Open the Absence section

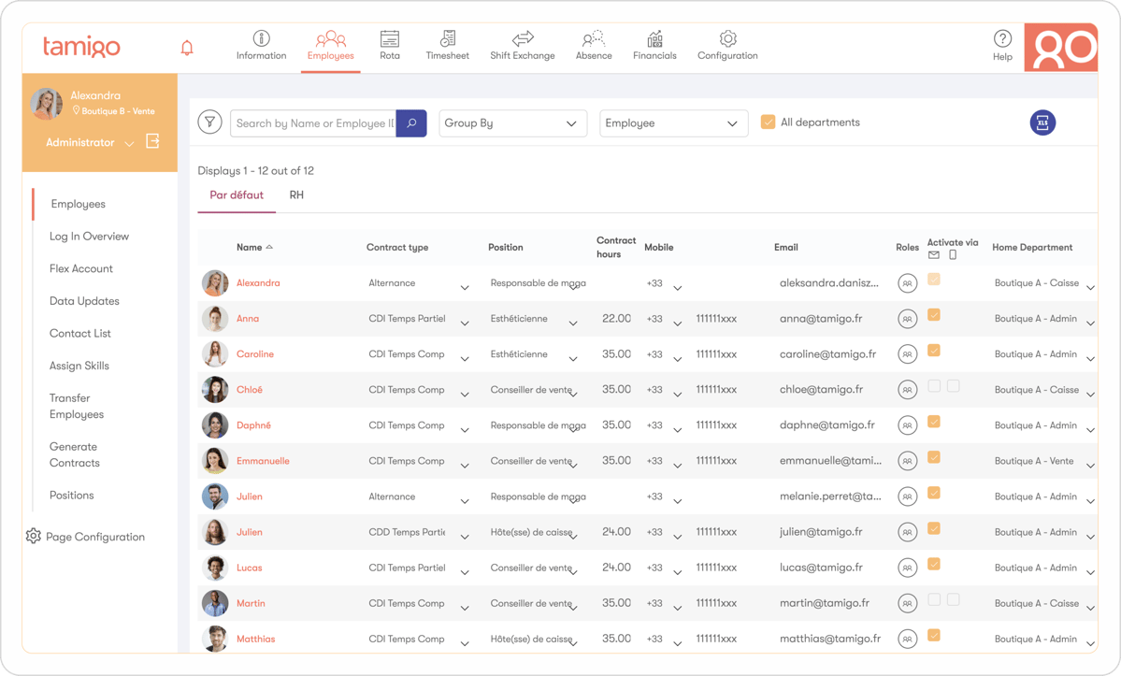pyautogui.click(x=594, y=46)
